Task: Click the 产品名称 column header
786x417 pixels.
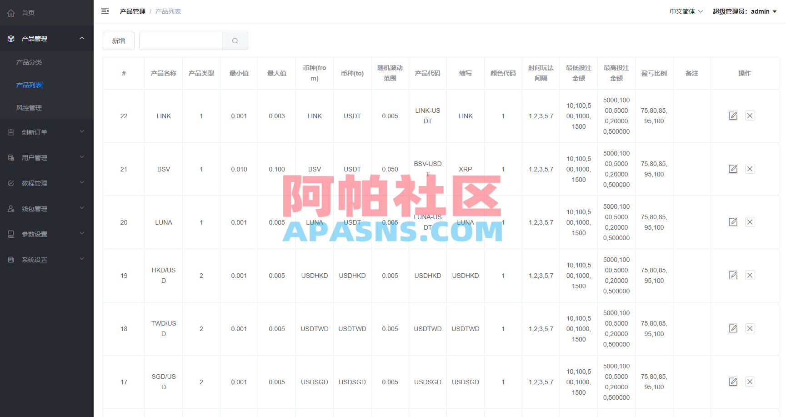Action: coord(164,73)
